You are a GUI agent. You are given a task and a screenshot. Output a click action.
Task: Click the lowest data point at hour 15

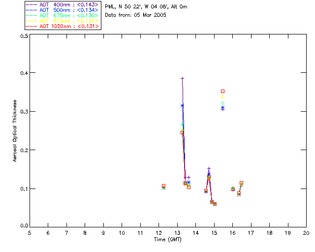tap(215, 204)
